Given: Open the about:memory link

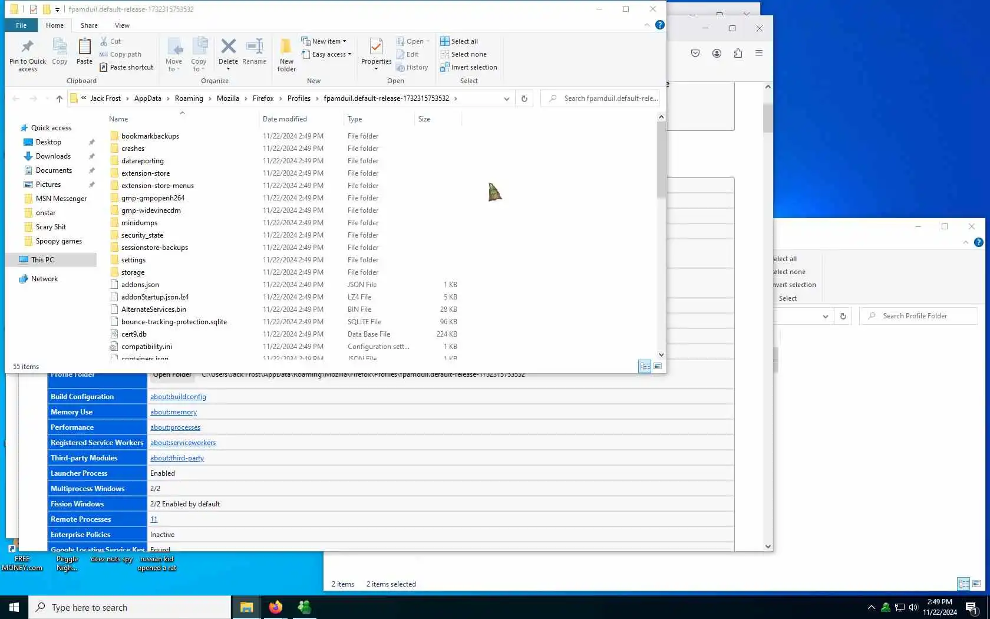Looking at the screenshot, I should click(173, 412).
